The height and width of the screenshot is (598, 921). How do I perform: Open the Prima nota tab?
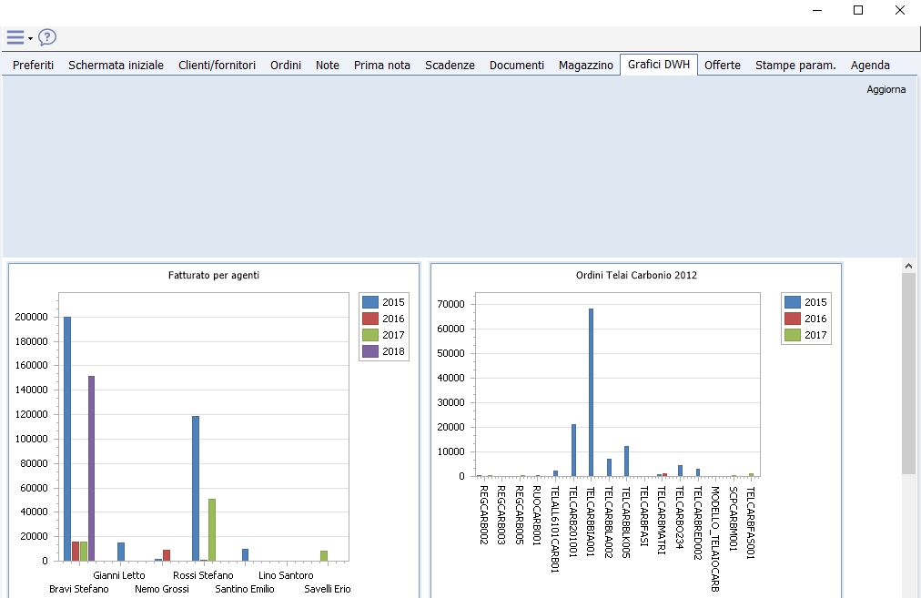[x=381, y=66]
